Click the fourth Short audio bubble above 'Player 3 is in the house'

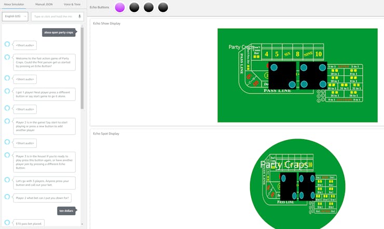(25, 143)
